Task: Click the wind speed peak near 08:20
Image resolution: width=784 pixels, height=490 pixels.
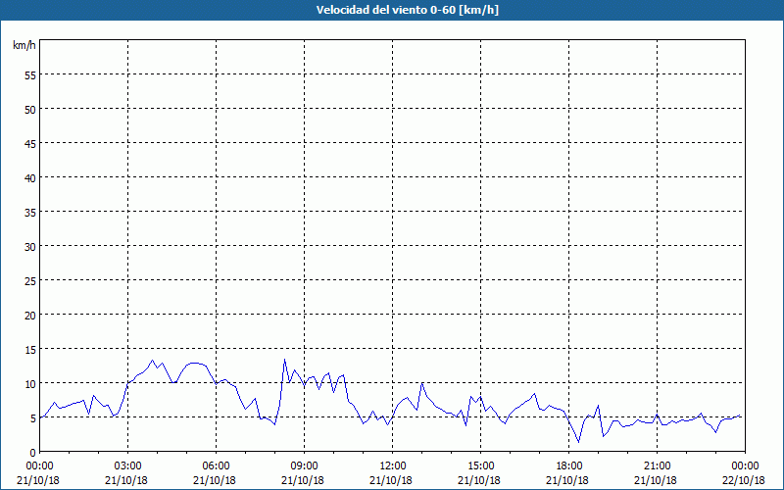Action: click(284, 359)
